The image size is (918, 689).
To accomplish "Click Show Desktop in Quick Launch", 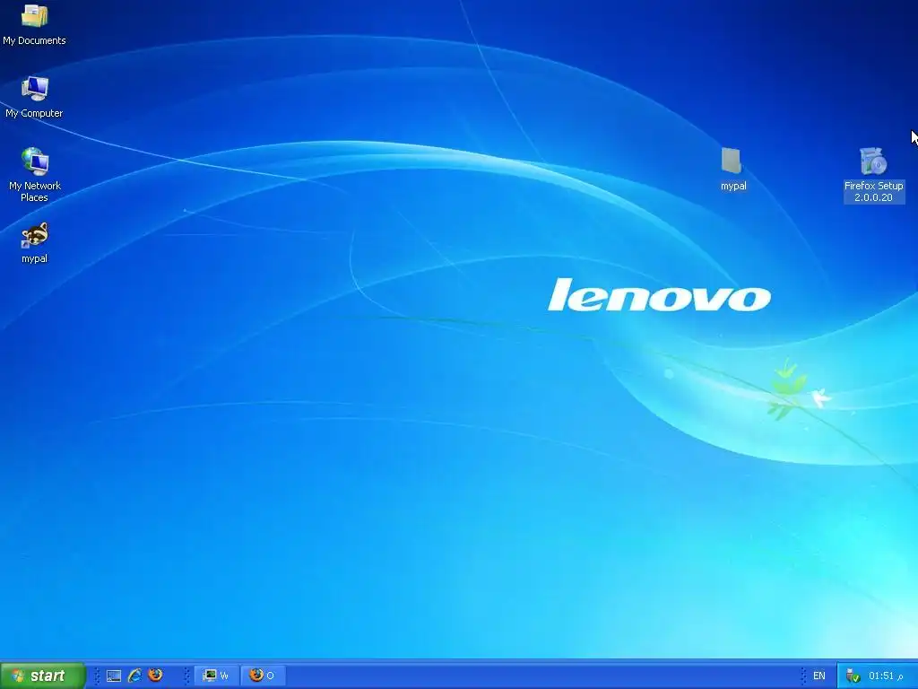I will (x=114, y=676).
